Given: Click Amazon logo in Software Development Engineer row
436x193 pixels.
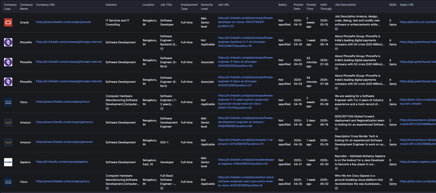Looking at the screenshot, I should pyautogui.click(x=8, y=122).
